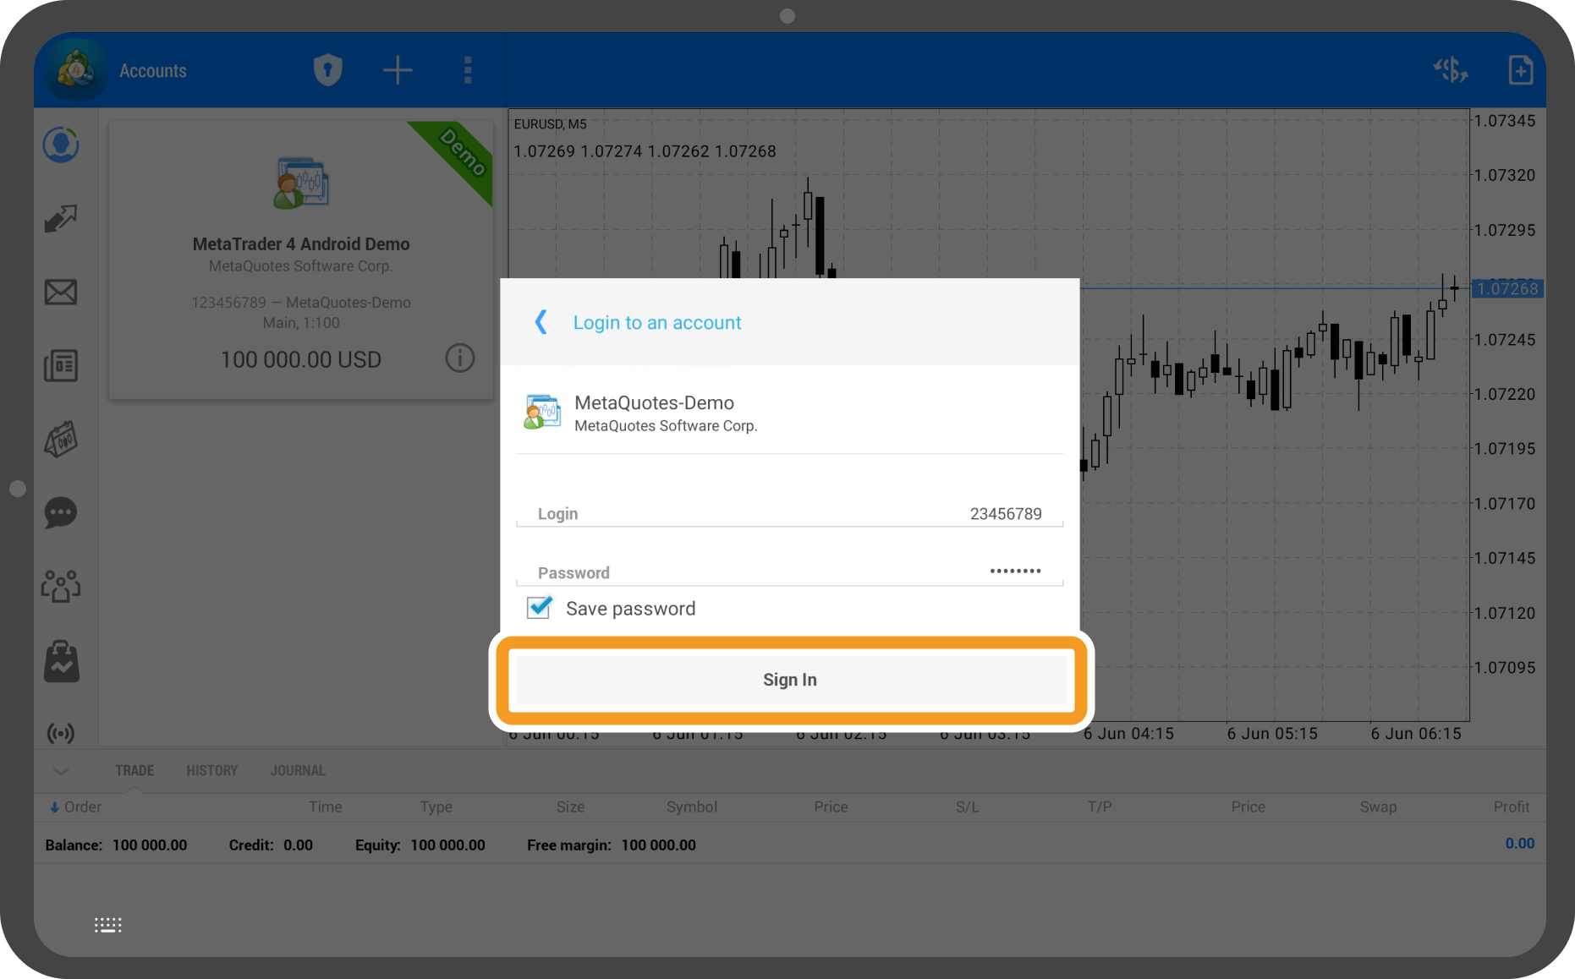This screenshot has width=1575, height=979.
Task: Click the Swap column header
Action: click(1378, 807)
